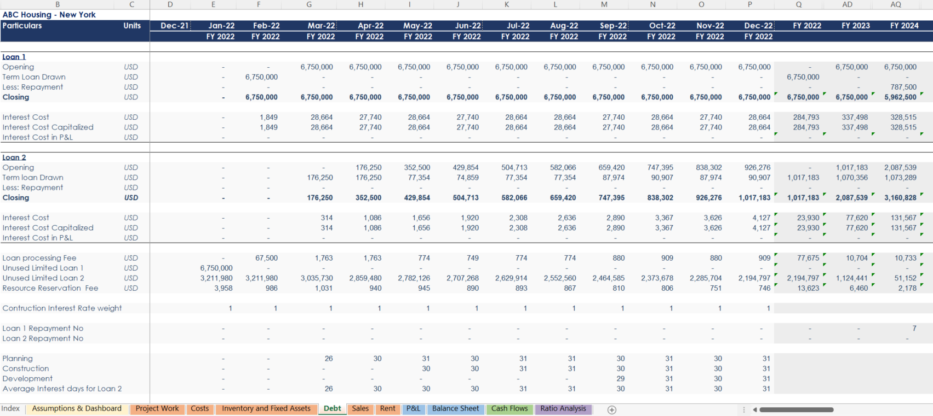Select 'Loan 1 Repayment No' label
Viewport: 933px width, 416px height.
tap(43, 329)
